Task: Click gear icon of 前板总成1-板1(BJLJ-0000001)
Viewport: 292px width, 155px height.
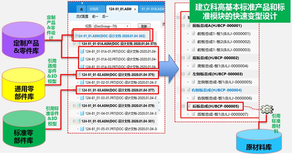Action: [193, 33]
